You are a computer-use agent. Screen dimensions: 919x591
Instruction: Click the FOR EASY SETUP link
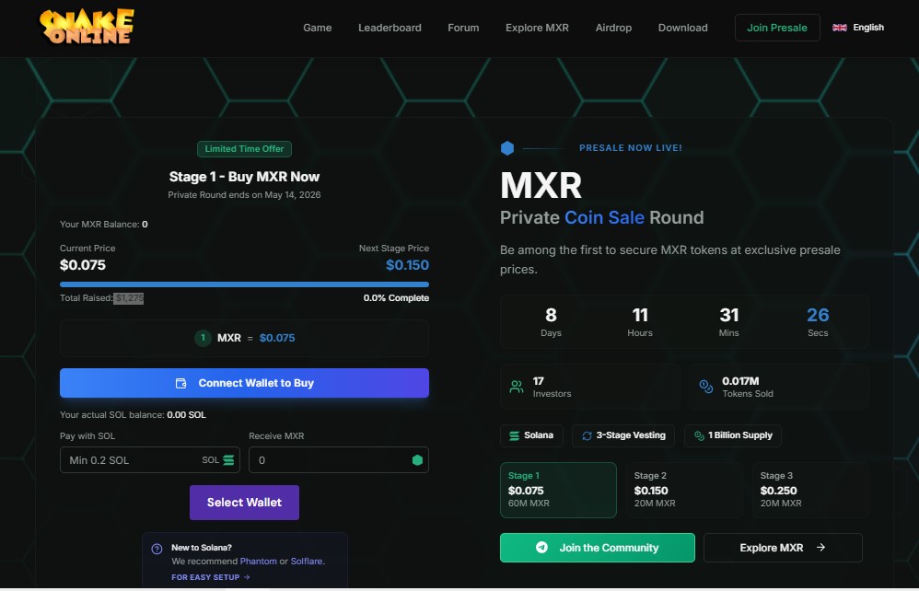click(210, 577)
